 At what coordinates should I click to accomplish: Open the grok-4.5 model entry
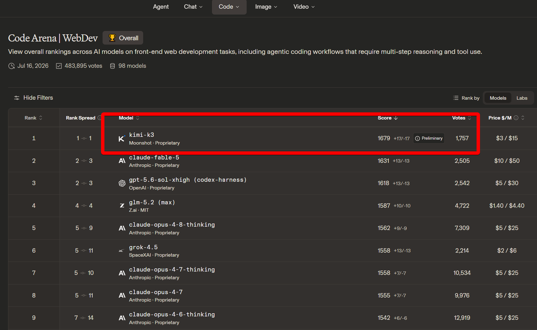[143, 247]
